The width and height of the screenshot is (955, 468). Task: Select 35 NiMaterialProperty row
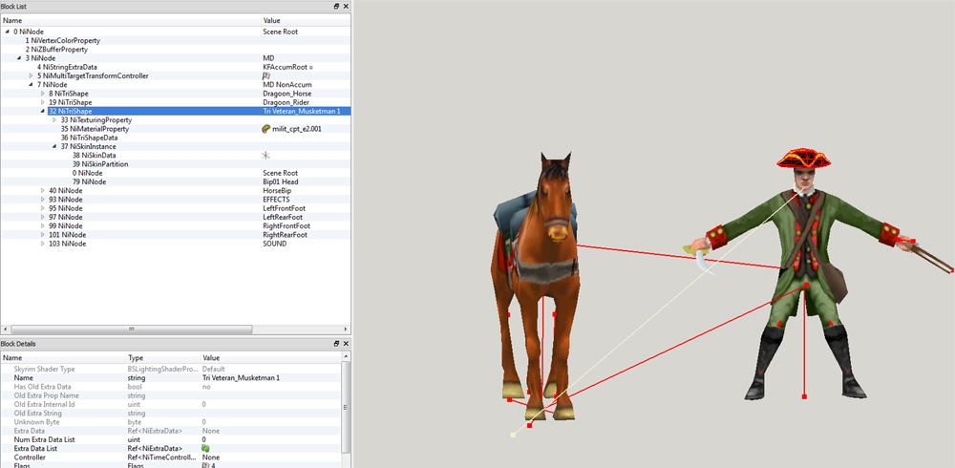[176, 129]
